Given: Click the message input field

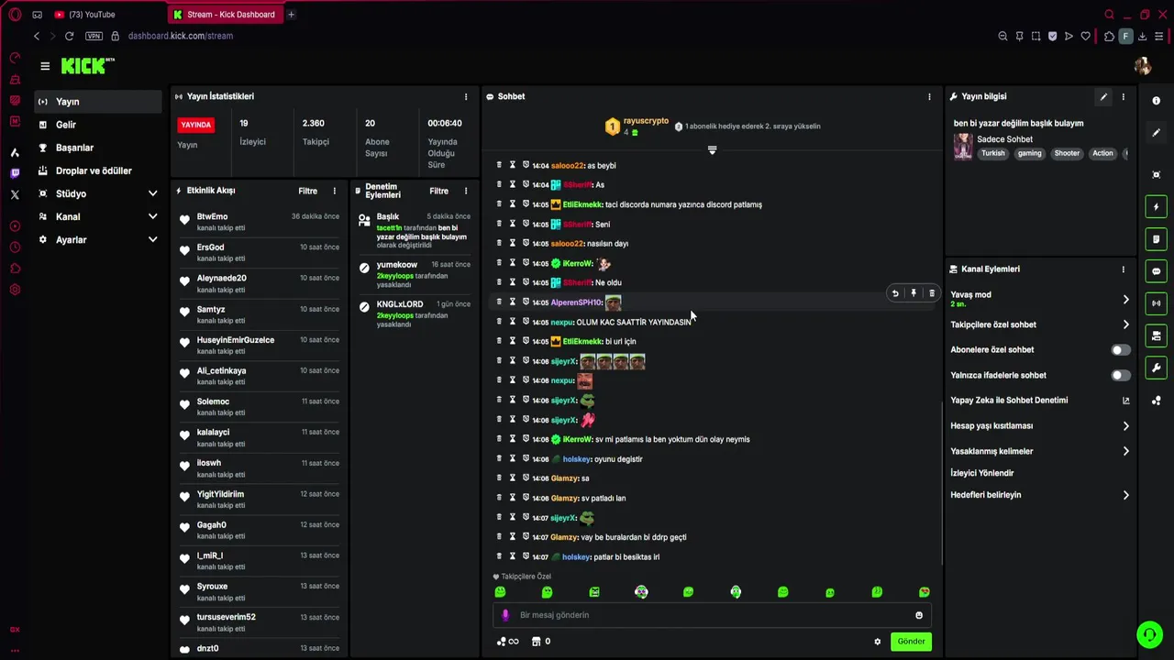Looking at the screenshot, I should [x=711, y=615].
